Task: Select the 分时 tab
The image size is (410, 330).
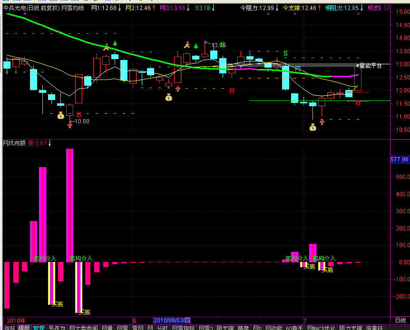Action: coord(162,328)
